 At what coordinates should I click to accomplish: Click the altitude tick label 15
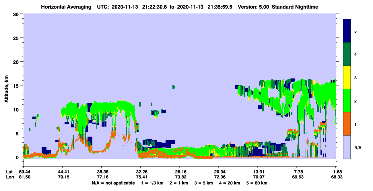[17, 86]
